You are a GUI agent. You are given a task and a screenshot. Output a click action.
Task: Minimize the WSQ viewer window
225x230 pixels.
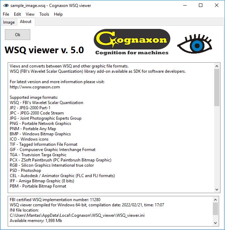(185, 6)
